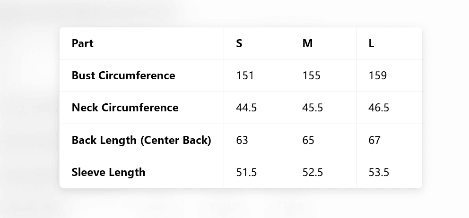Click the S size column header
469x218 pixels.
(239, 43)
